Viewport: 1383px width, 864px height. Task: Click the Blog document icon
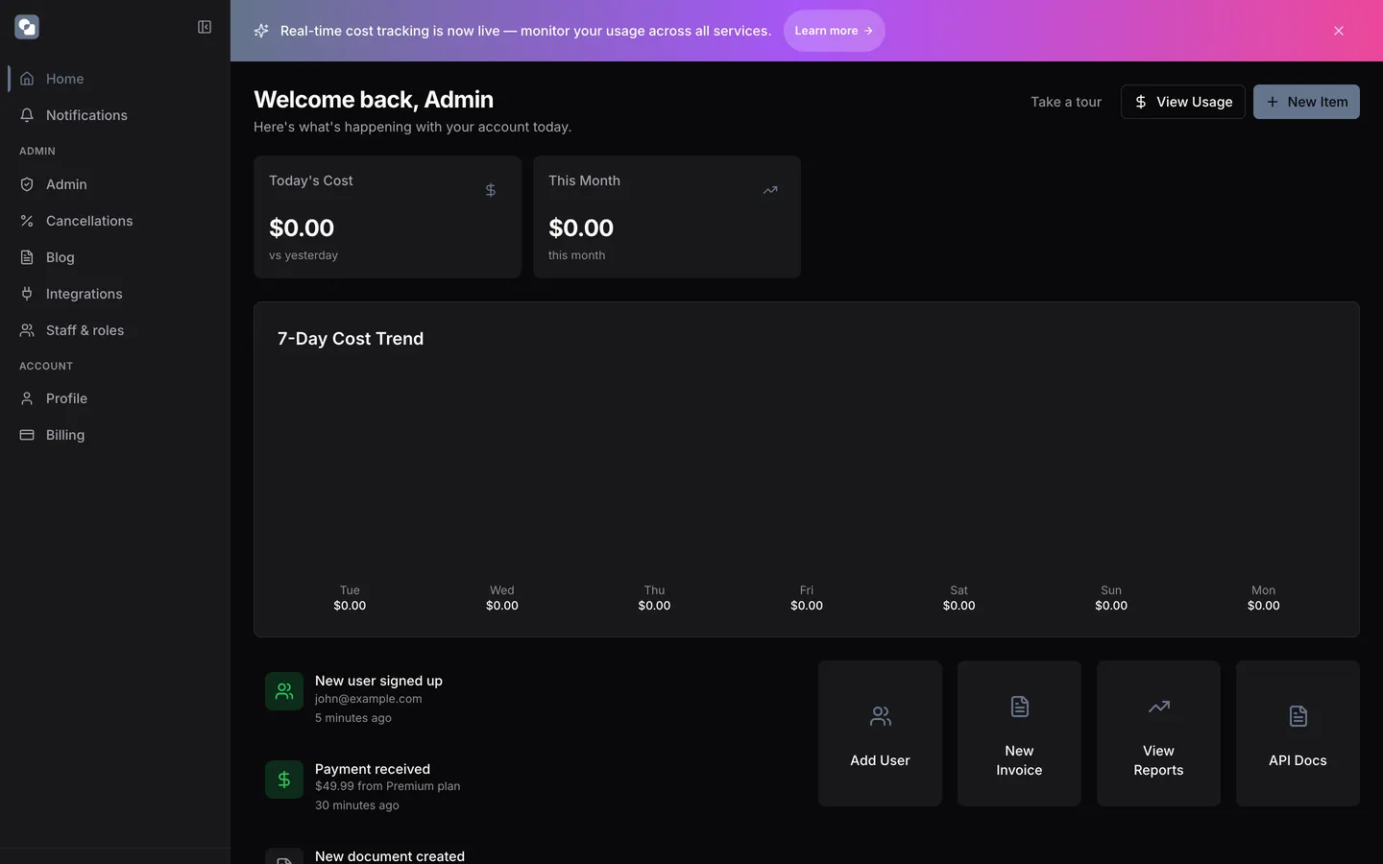27,257
